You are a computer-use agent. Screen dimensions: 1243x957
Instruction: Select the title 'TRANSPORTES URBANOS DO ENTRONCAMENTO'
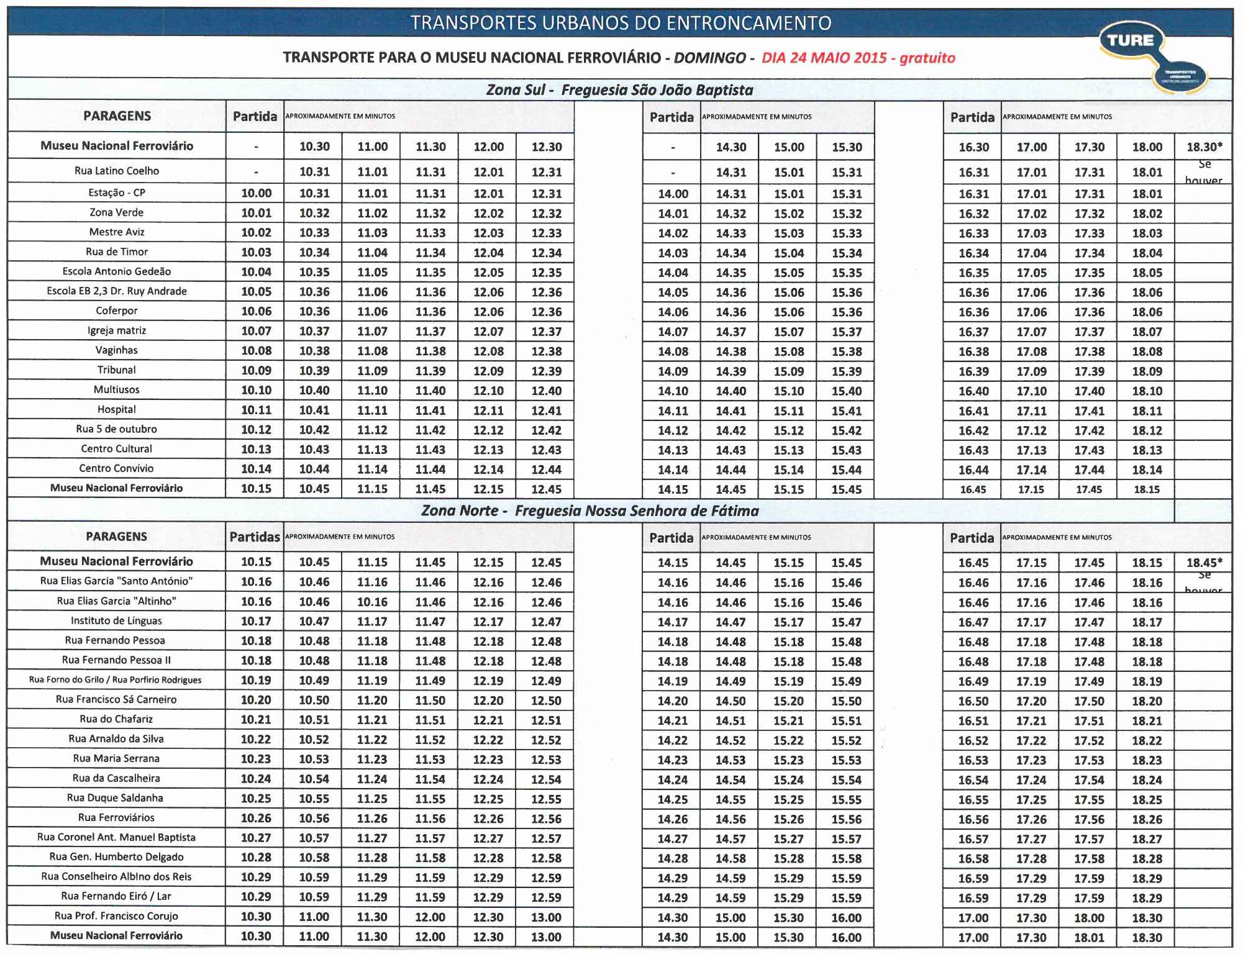[621, 23]
